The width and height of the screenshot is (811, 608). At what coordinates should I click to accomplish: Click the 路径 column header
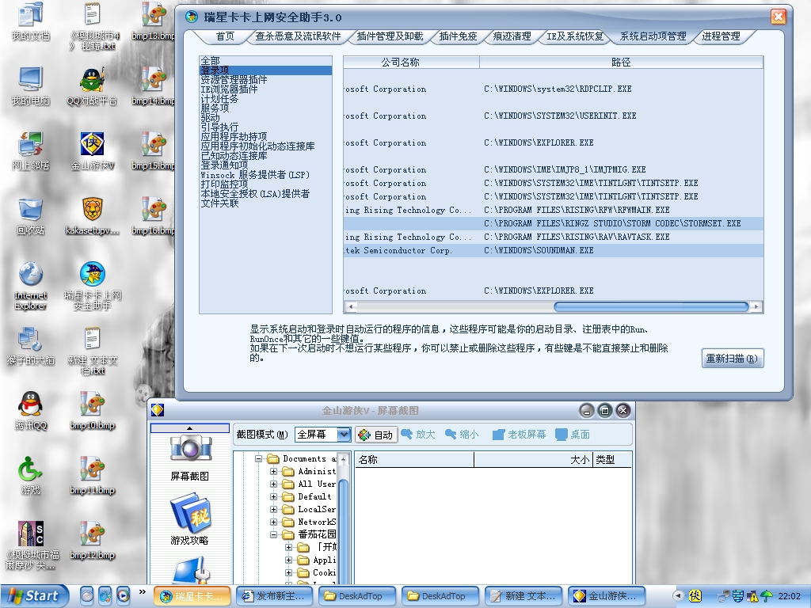pyautogui.click(x=621, y=62)
